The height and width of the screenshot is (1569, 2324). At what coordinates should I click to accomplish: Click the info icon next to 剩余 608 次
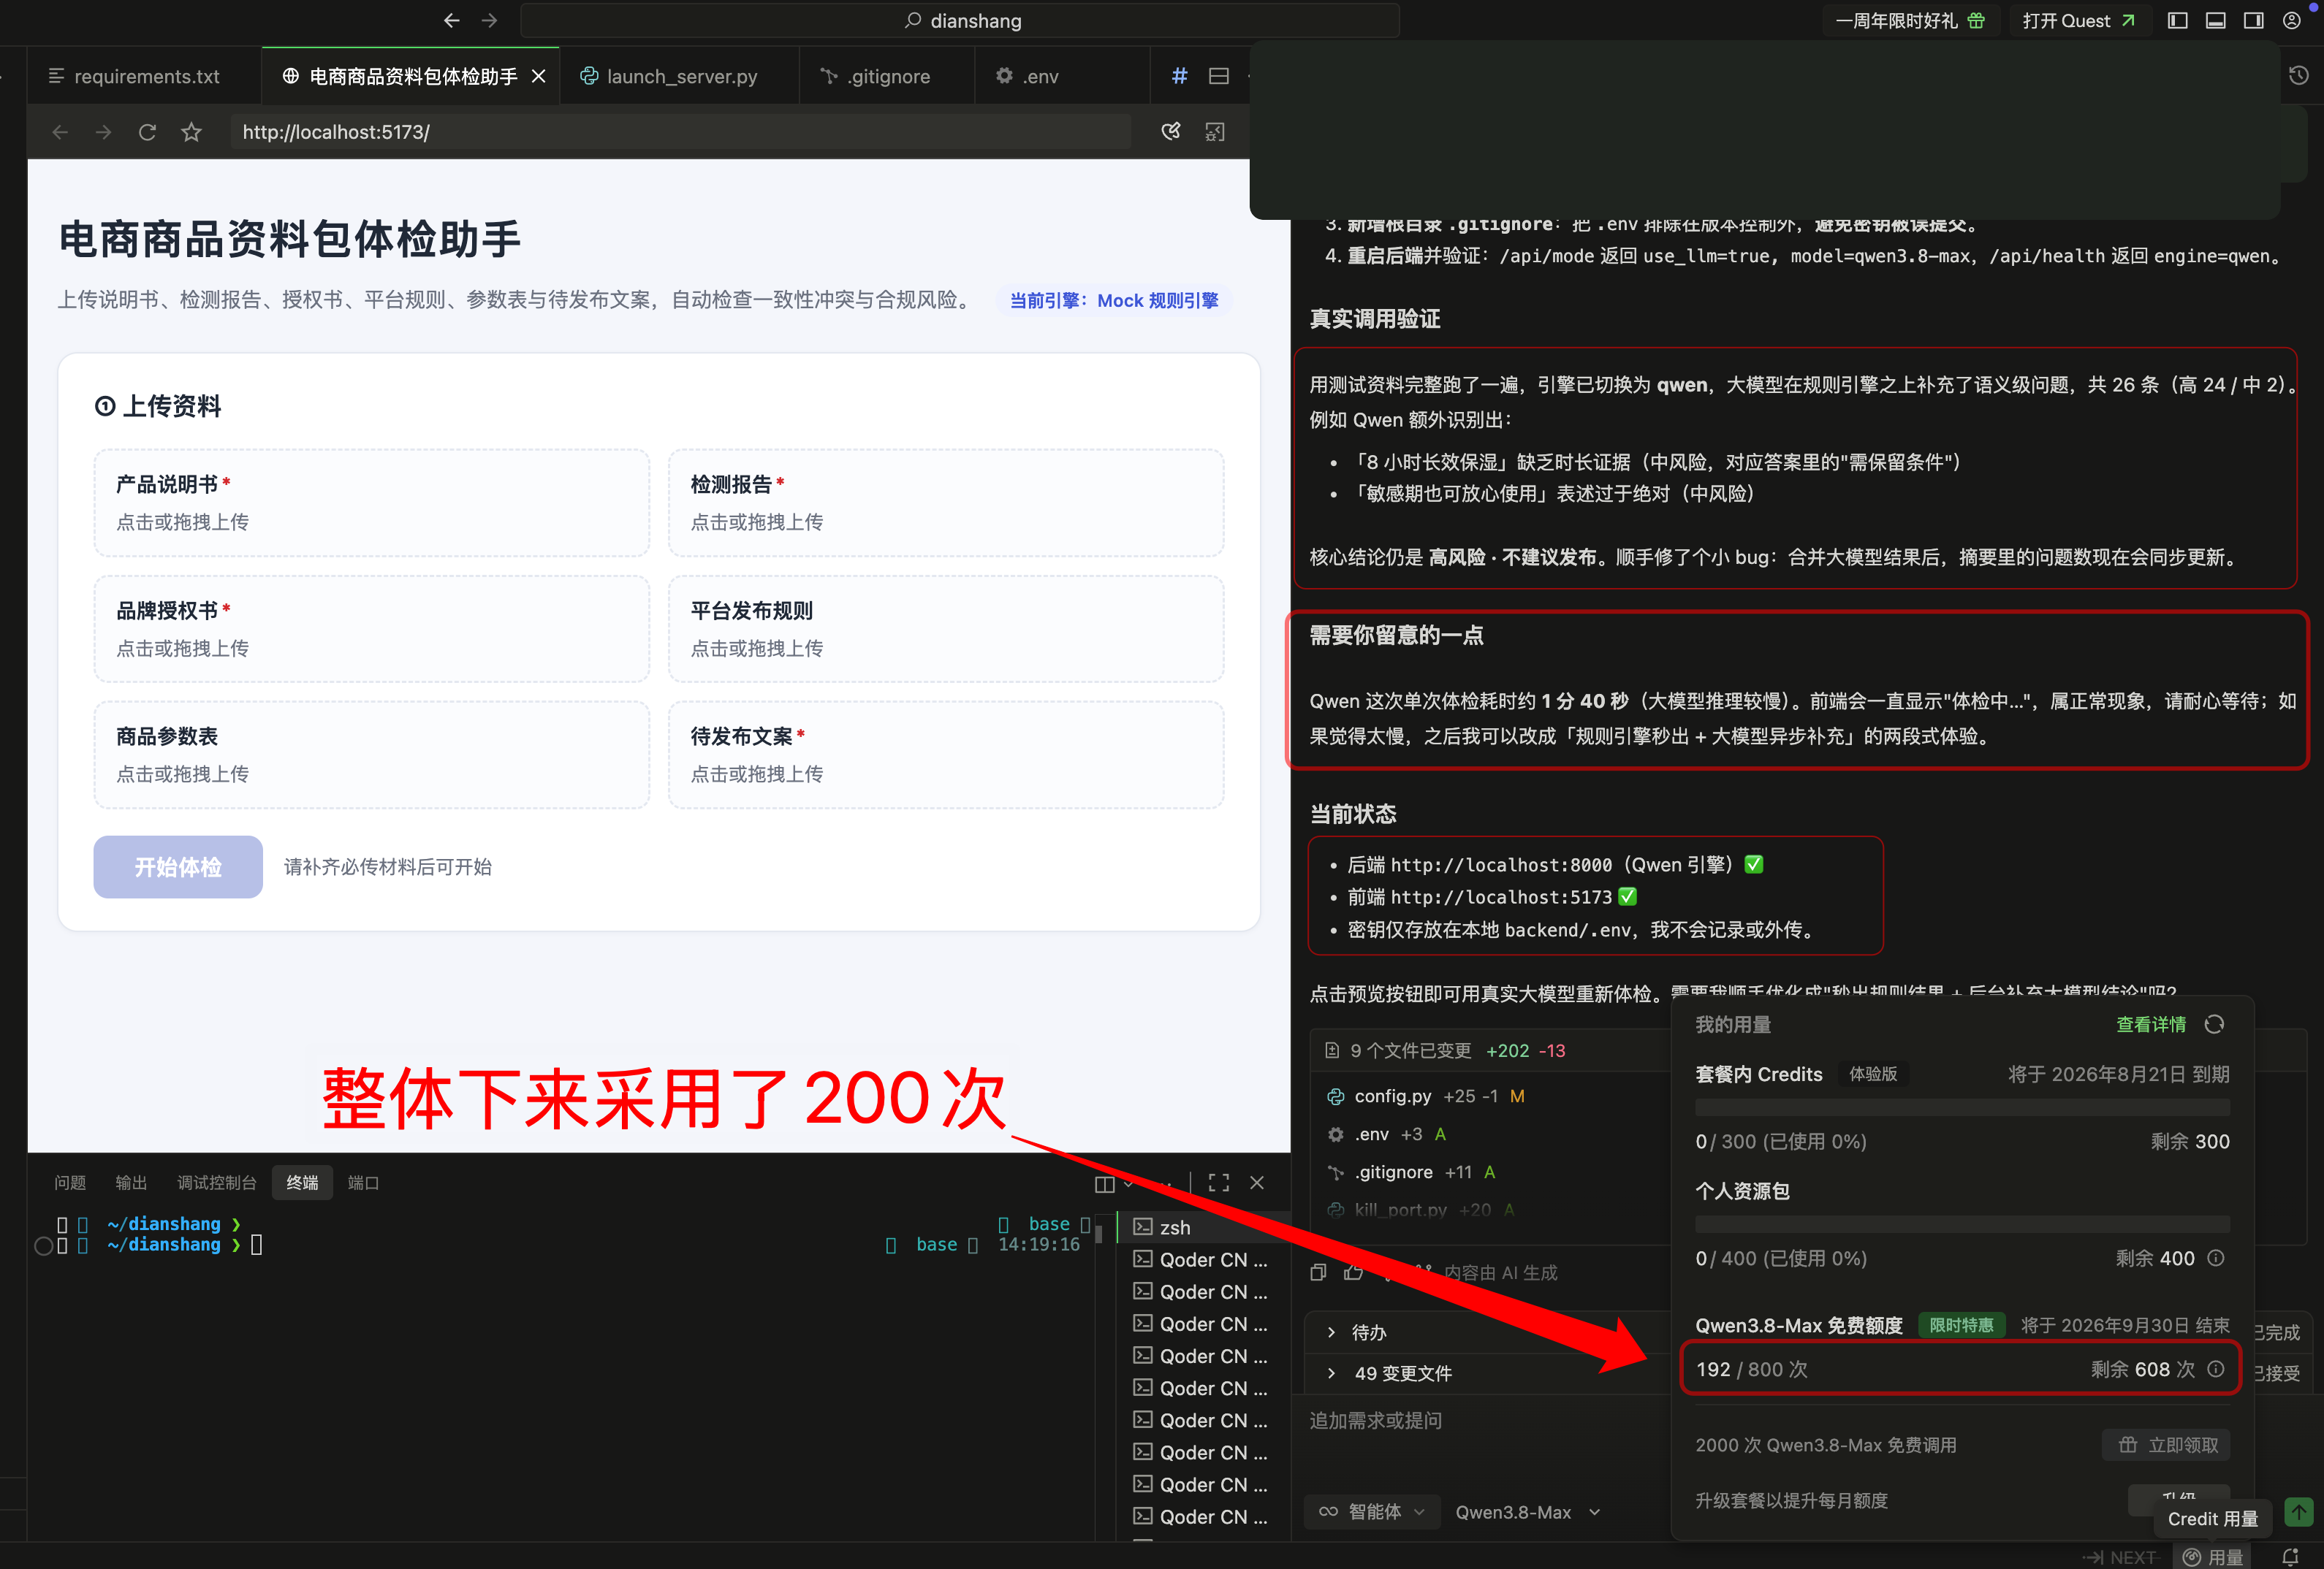2216,1369
